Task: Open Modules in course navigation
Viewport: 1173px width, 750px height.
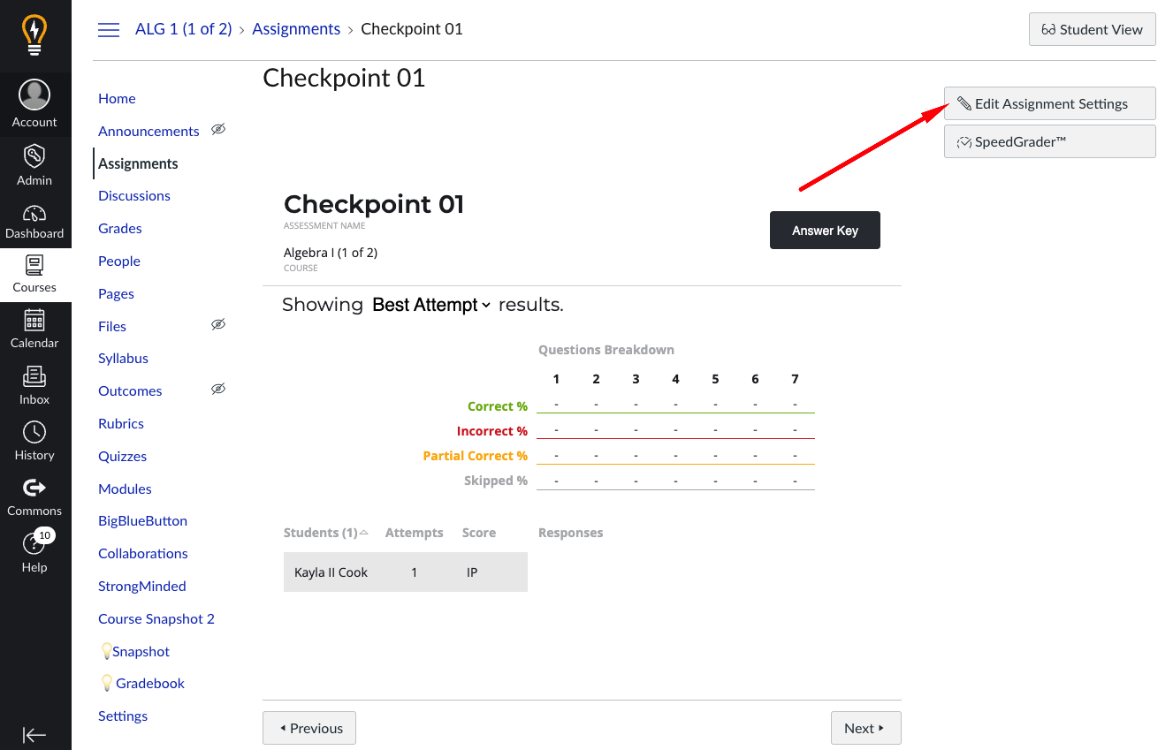Action: click(x=125, y=489)
